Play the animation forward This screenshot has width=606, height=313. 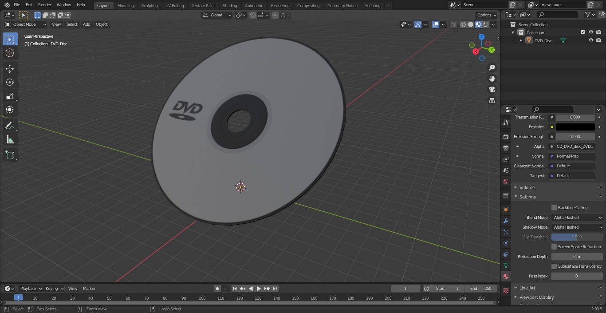tap(259, 289)
